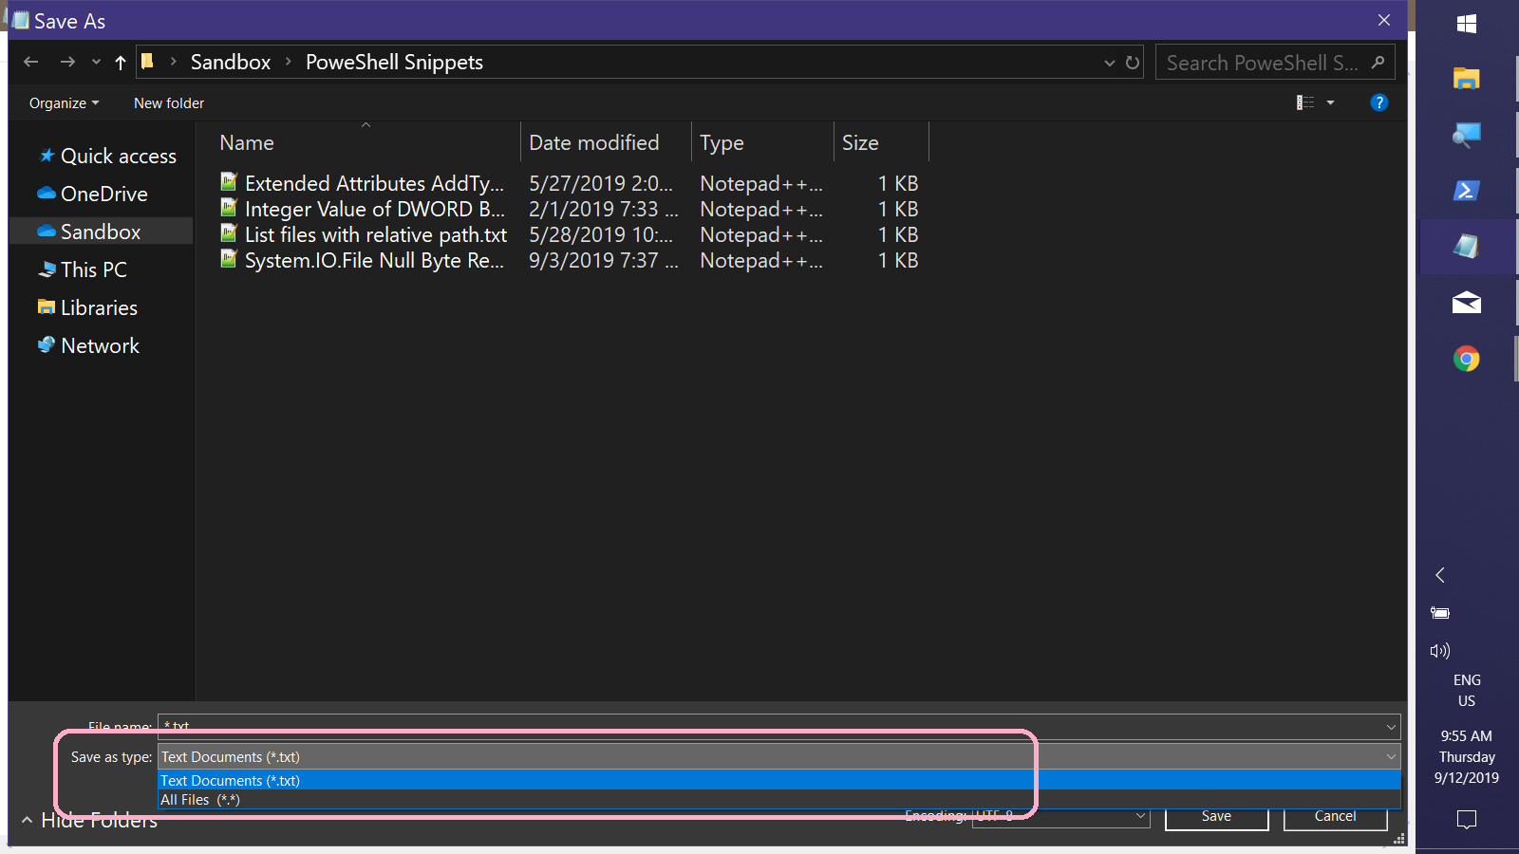Go back using the back arrow
Screen dimensions: 1519x854
point(31,62)
